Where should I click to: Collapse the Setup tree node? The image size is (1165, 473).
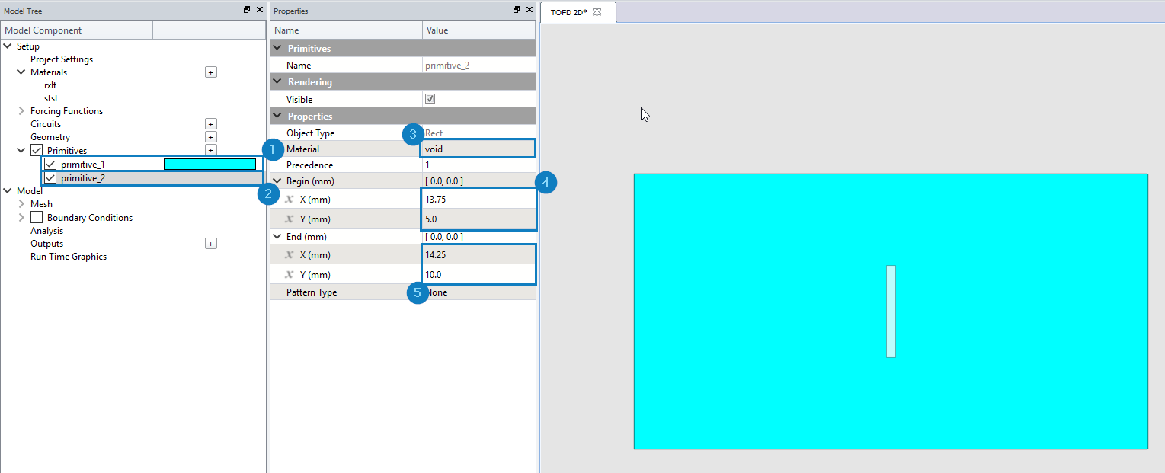[x=8, y=46]
